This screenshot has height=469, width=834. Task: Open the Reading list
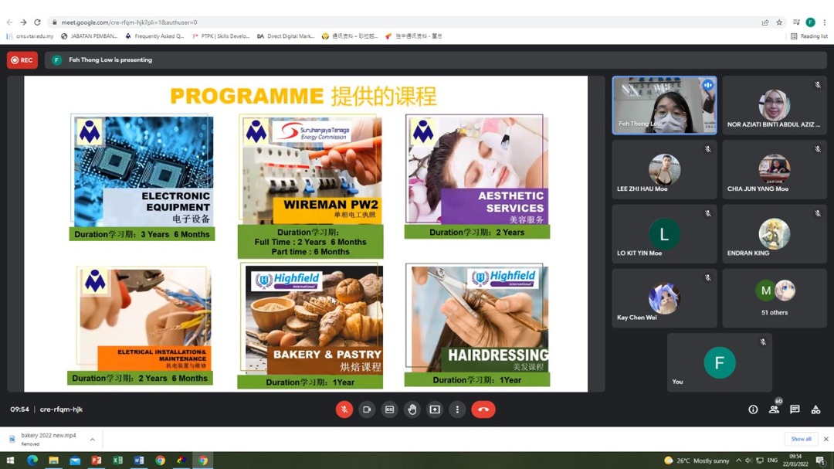(x=809, y=36)
